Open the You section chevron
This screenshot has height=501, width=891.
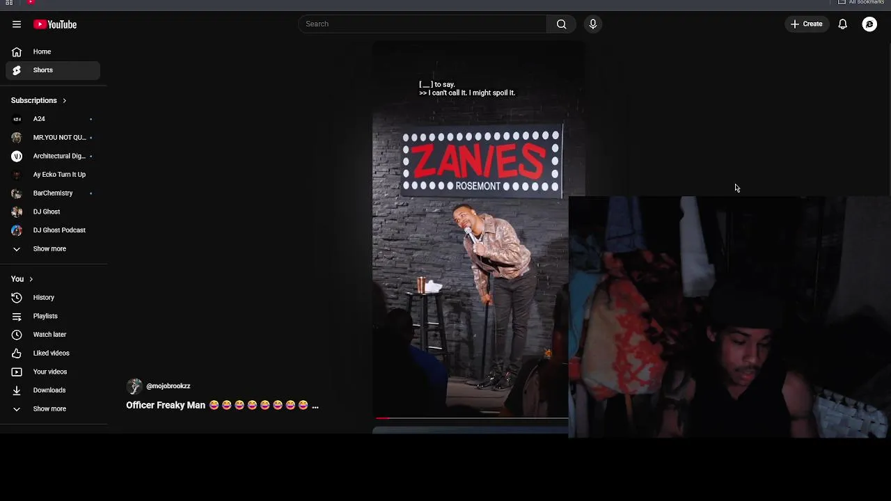click(31, 279)
